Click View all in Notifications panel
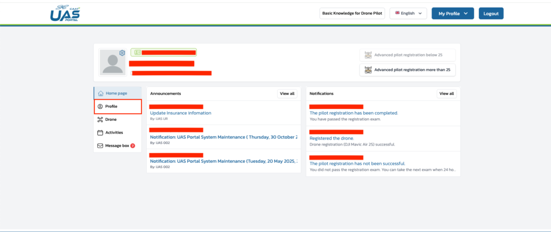The height and width of the screenshot is (232, 551). 446,93
